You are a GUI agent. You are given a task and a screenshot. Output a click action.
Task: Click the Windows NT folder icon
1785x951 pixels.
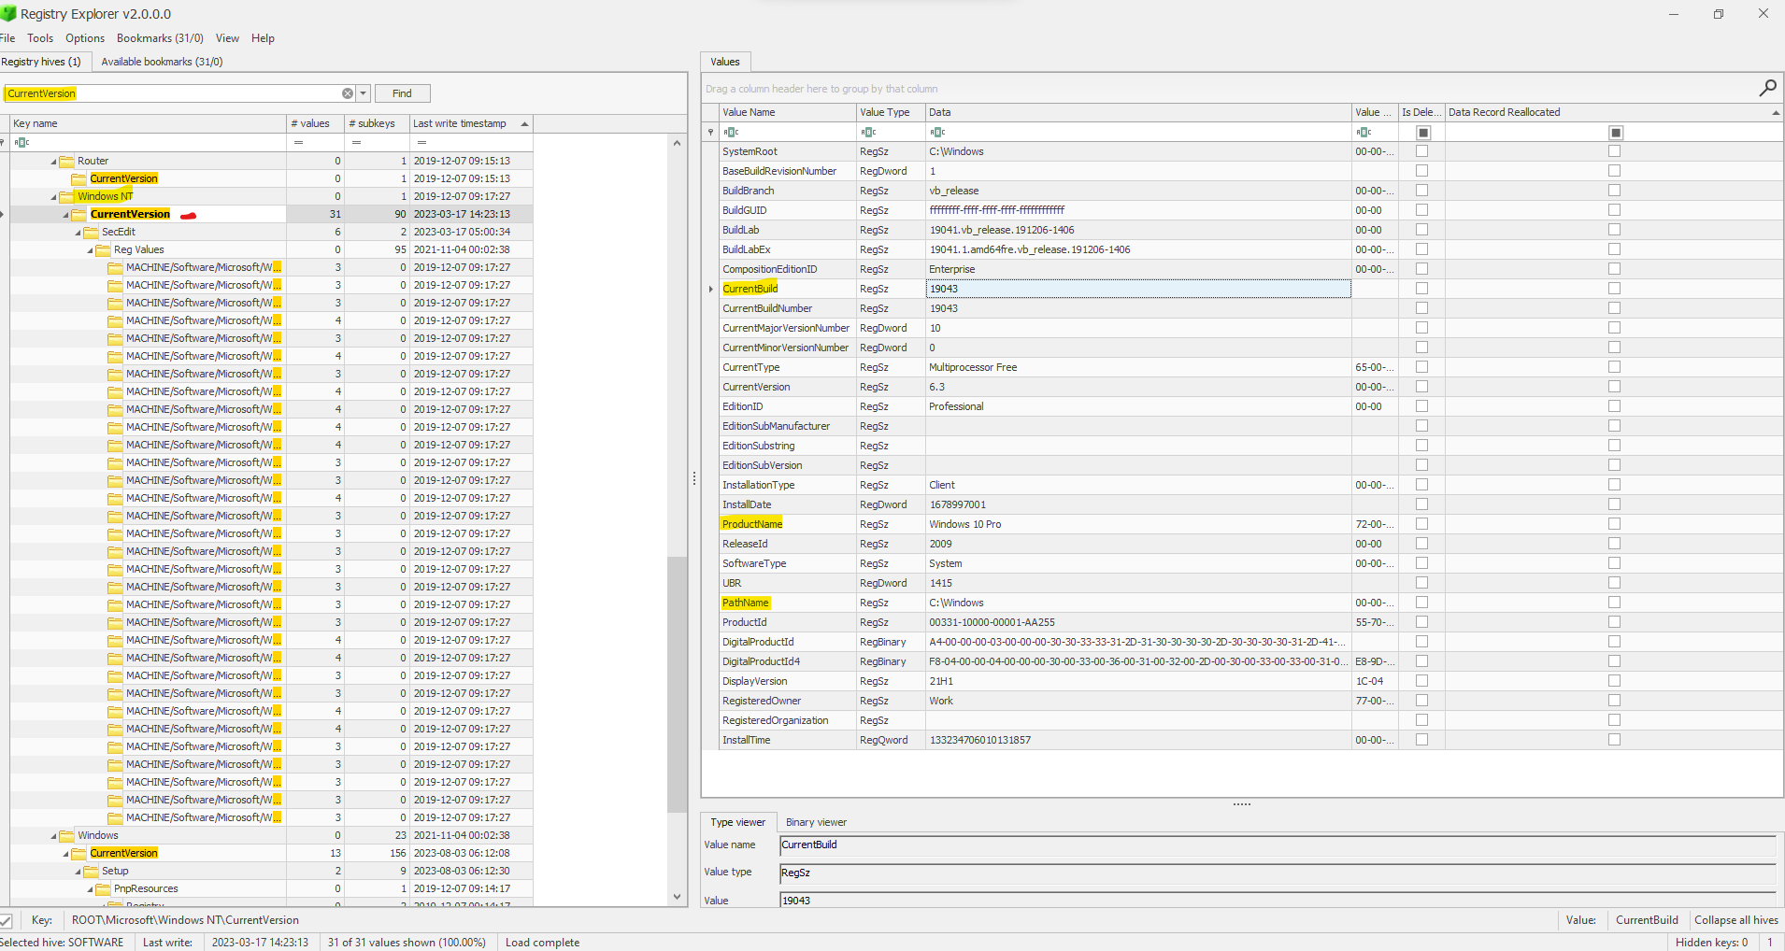pyautogui.click(x=67, y=196)
